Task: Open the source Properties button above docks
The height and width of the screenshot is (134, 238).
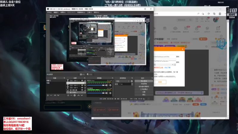Action: (82, 74)
